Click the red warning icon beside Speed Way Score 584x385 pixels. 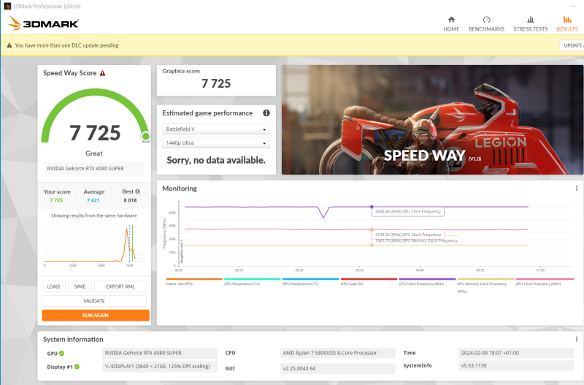click(102, 73)
